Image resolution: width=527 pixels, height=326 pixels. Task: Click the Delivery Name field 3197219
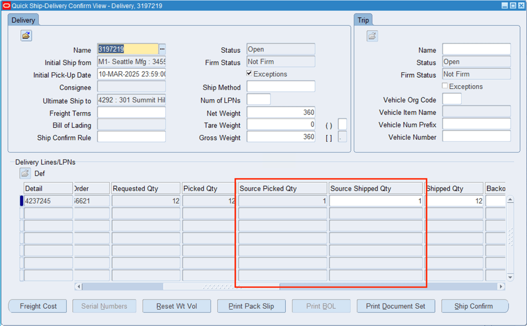[128, 49]
